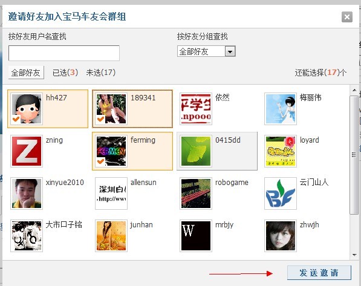Select robogame bench avatar
361x286 pixels.
tap(196, 193)
